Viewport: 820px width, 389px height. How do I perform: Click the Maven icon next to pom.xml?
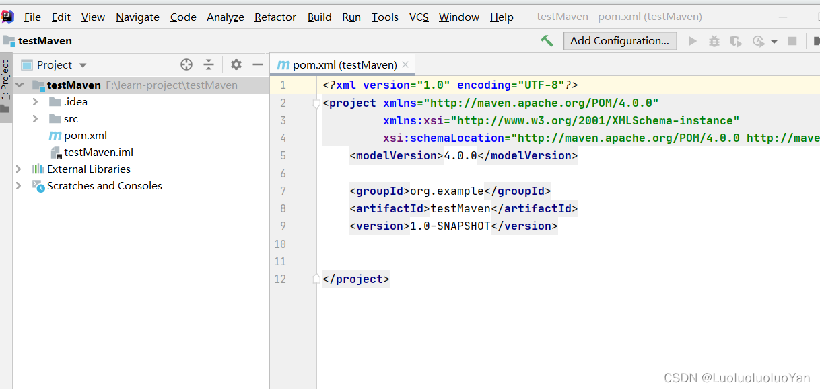coord(55,135)
